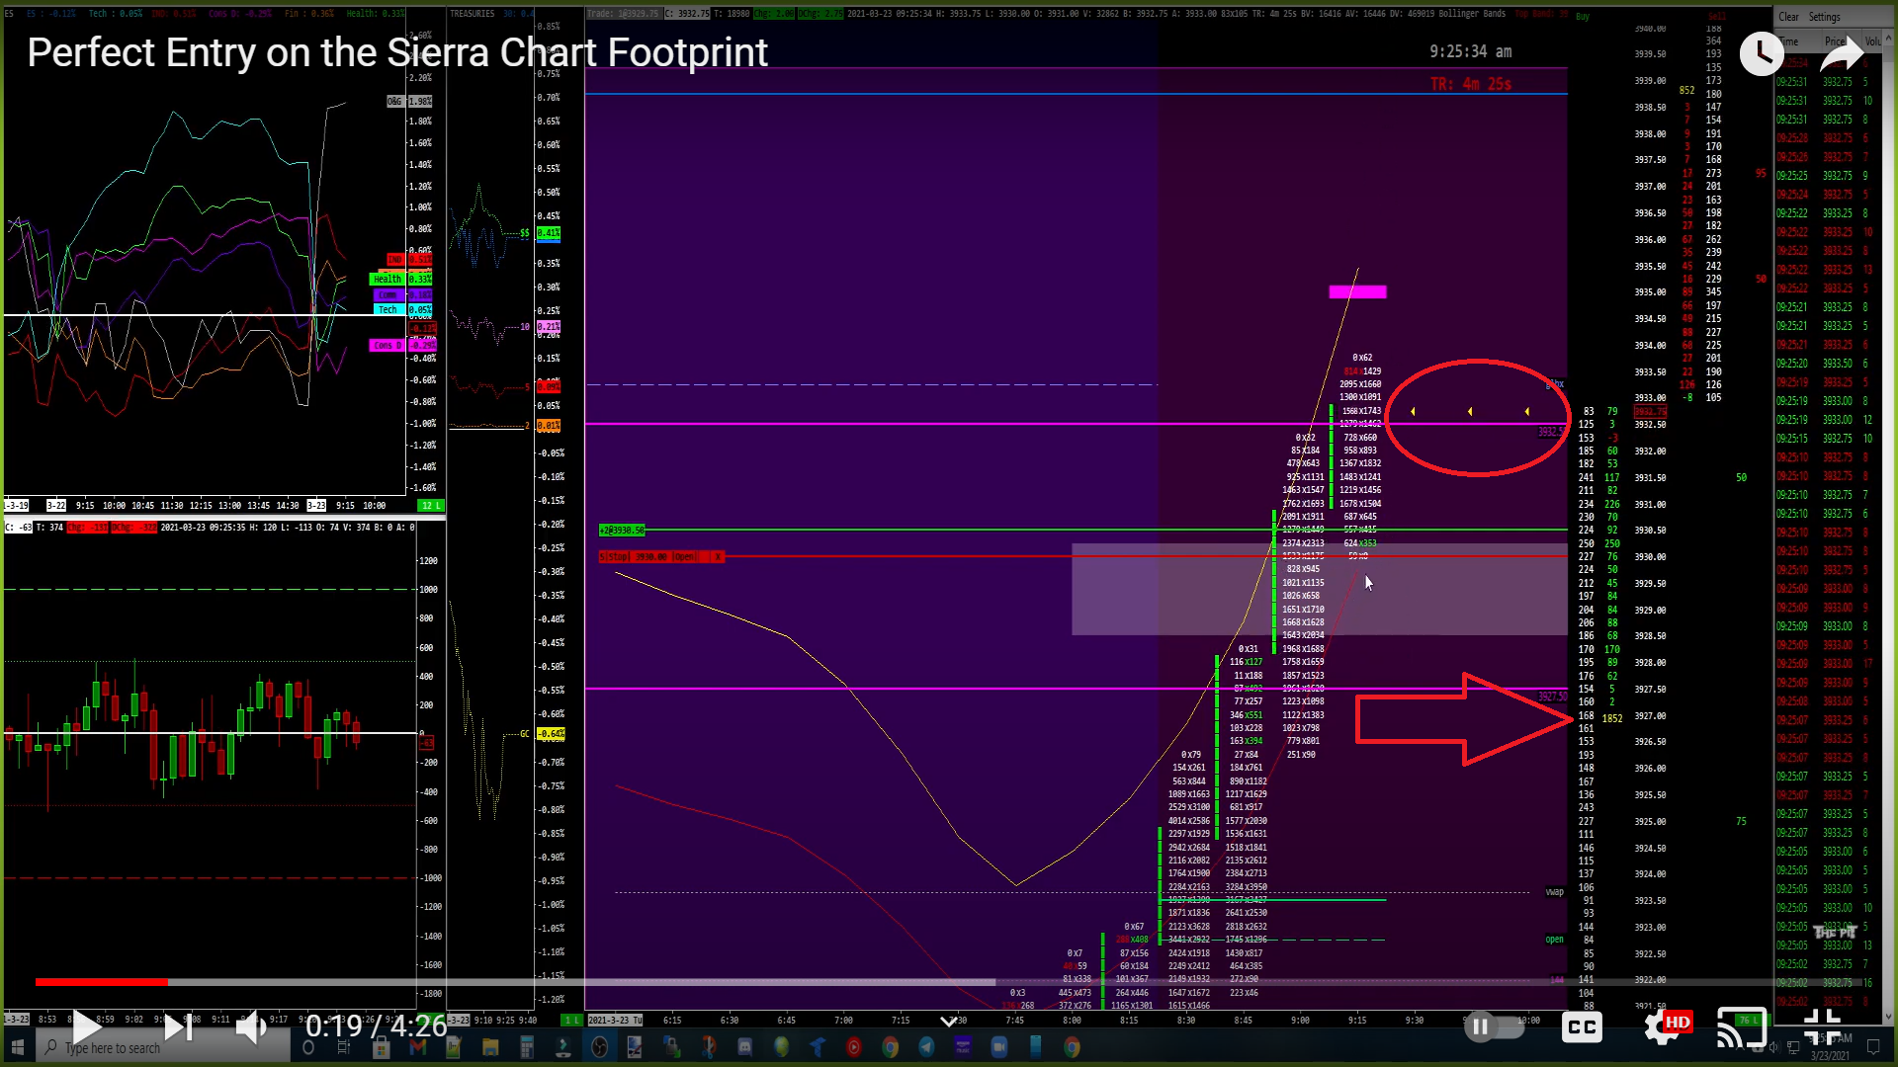The height and width of the screenshot is (1067, 1898).
Task: Click the taskbar search box
Action: pos(163,1047)
